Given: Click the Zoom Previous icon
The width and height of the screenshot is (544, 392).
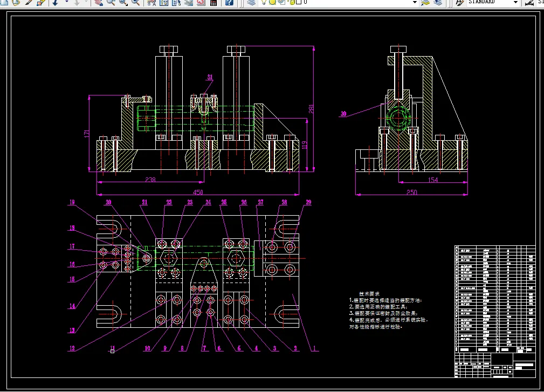Looking at the screenshot, I should (135, 2).
